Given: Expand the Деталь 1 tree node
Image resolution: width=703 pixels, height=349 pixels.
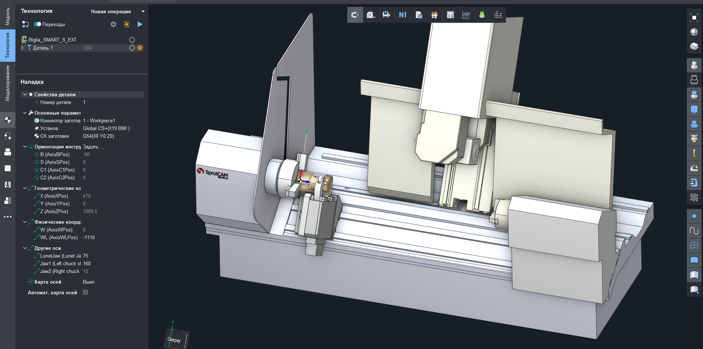Looking at the screenshot, I should coord(23,48).
